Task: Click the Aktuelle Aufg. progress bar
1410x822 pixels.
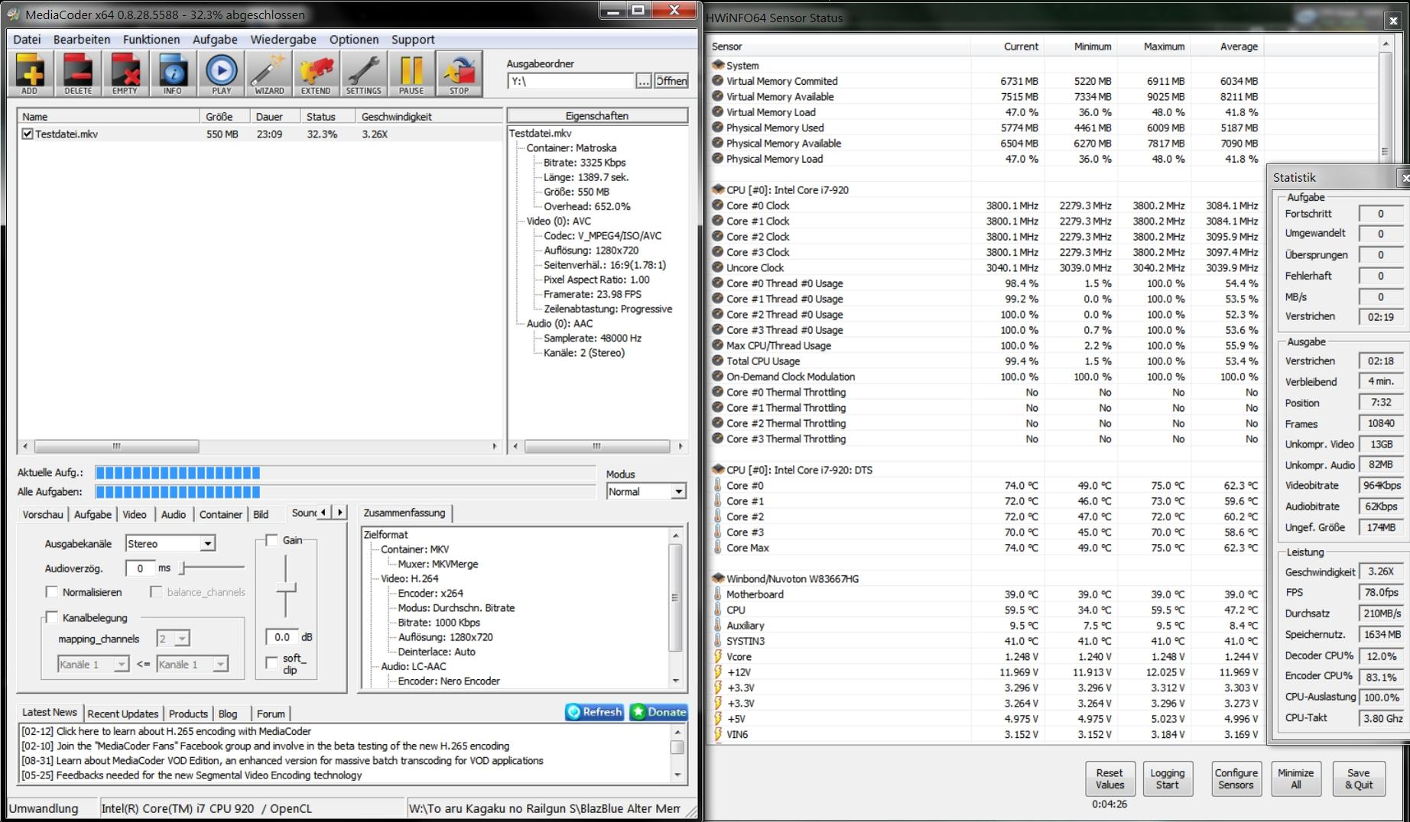Action: click(345, 473)
